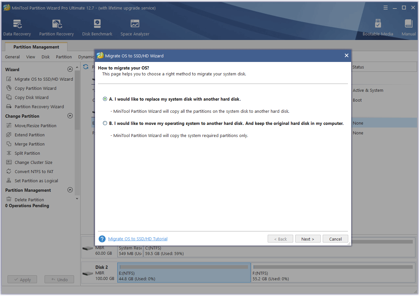Click 'Active & System' status cell
Screen dimensions: 420x296
(368, 90)
